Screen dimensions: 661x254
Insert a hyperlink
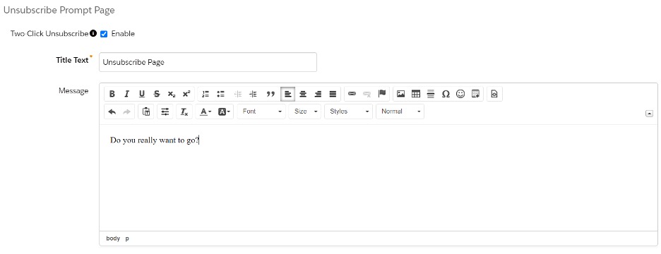coord(352,94)
